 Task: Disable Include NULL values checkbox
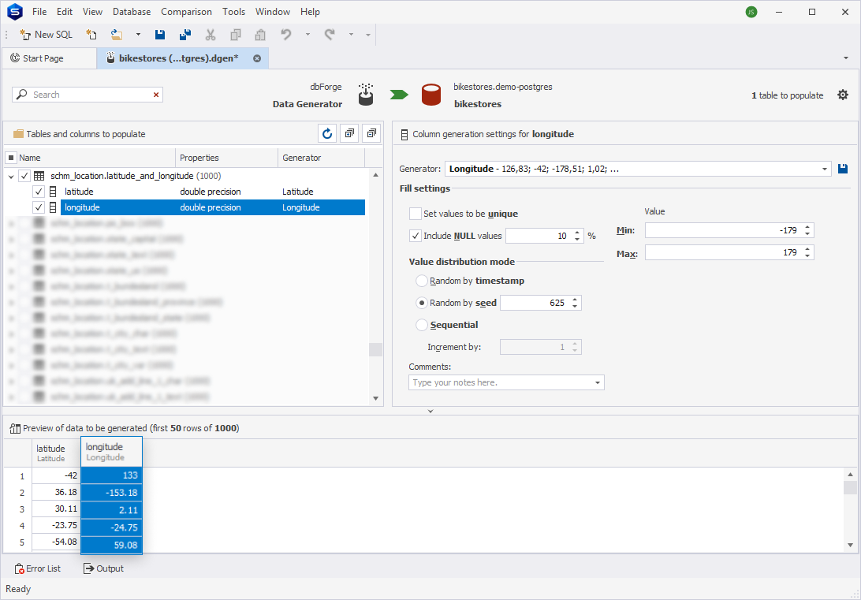[x=415, y=236]
